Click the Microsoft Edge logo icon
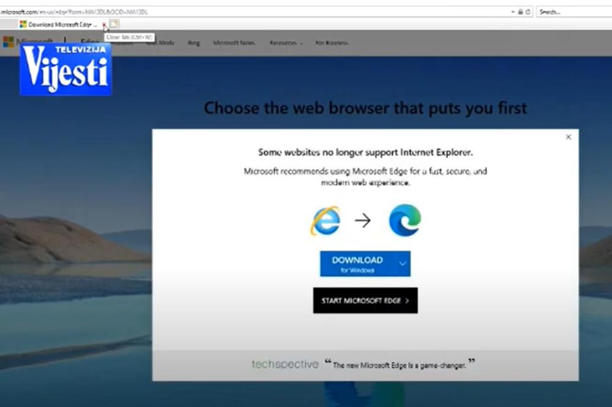This screenshot has width=612, height=407. pos(405,221)
